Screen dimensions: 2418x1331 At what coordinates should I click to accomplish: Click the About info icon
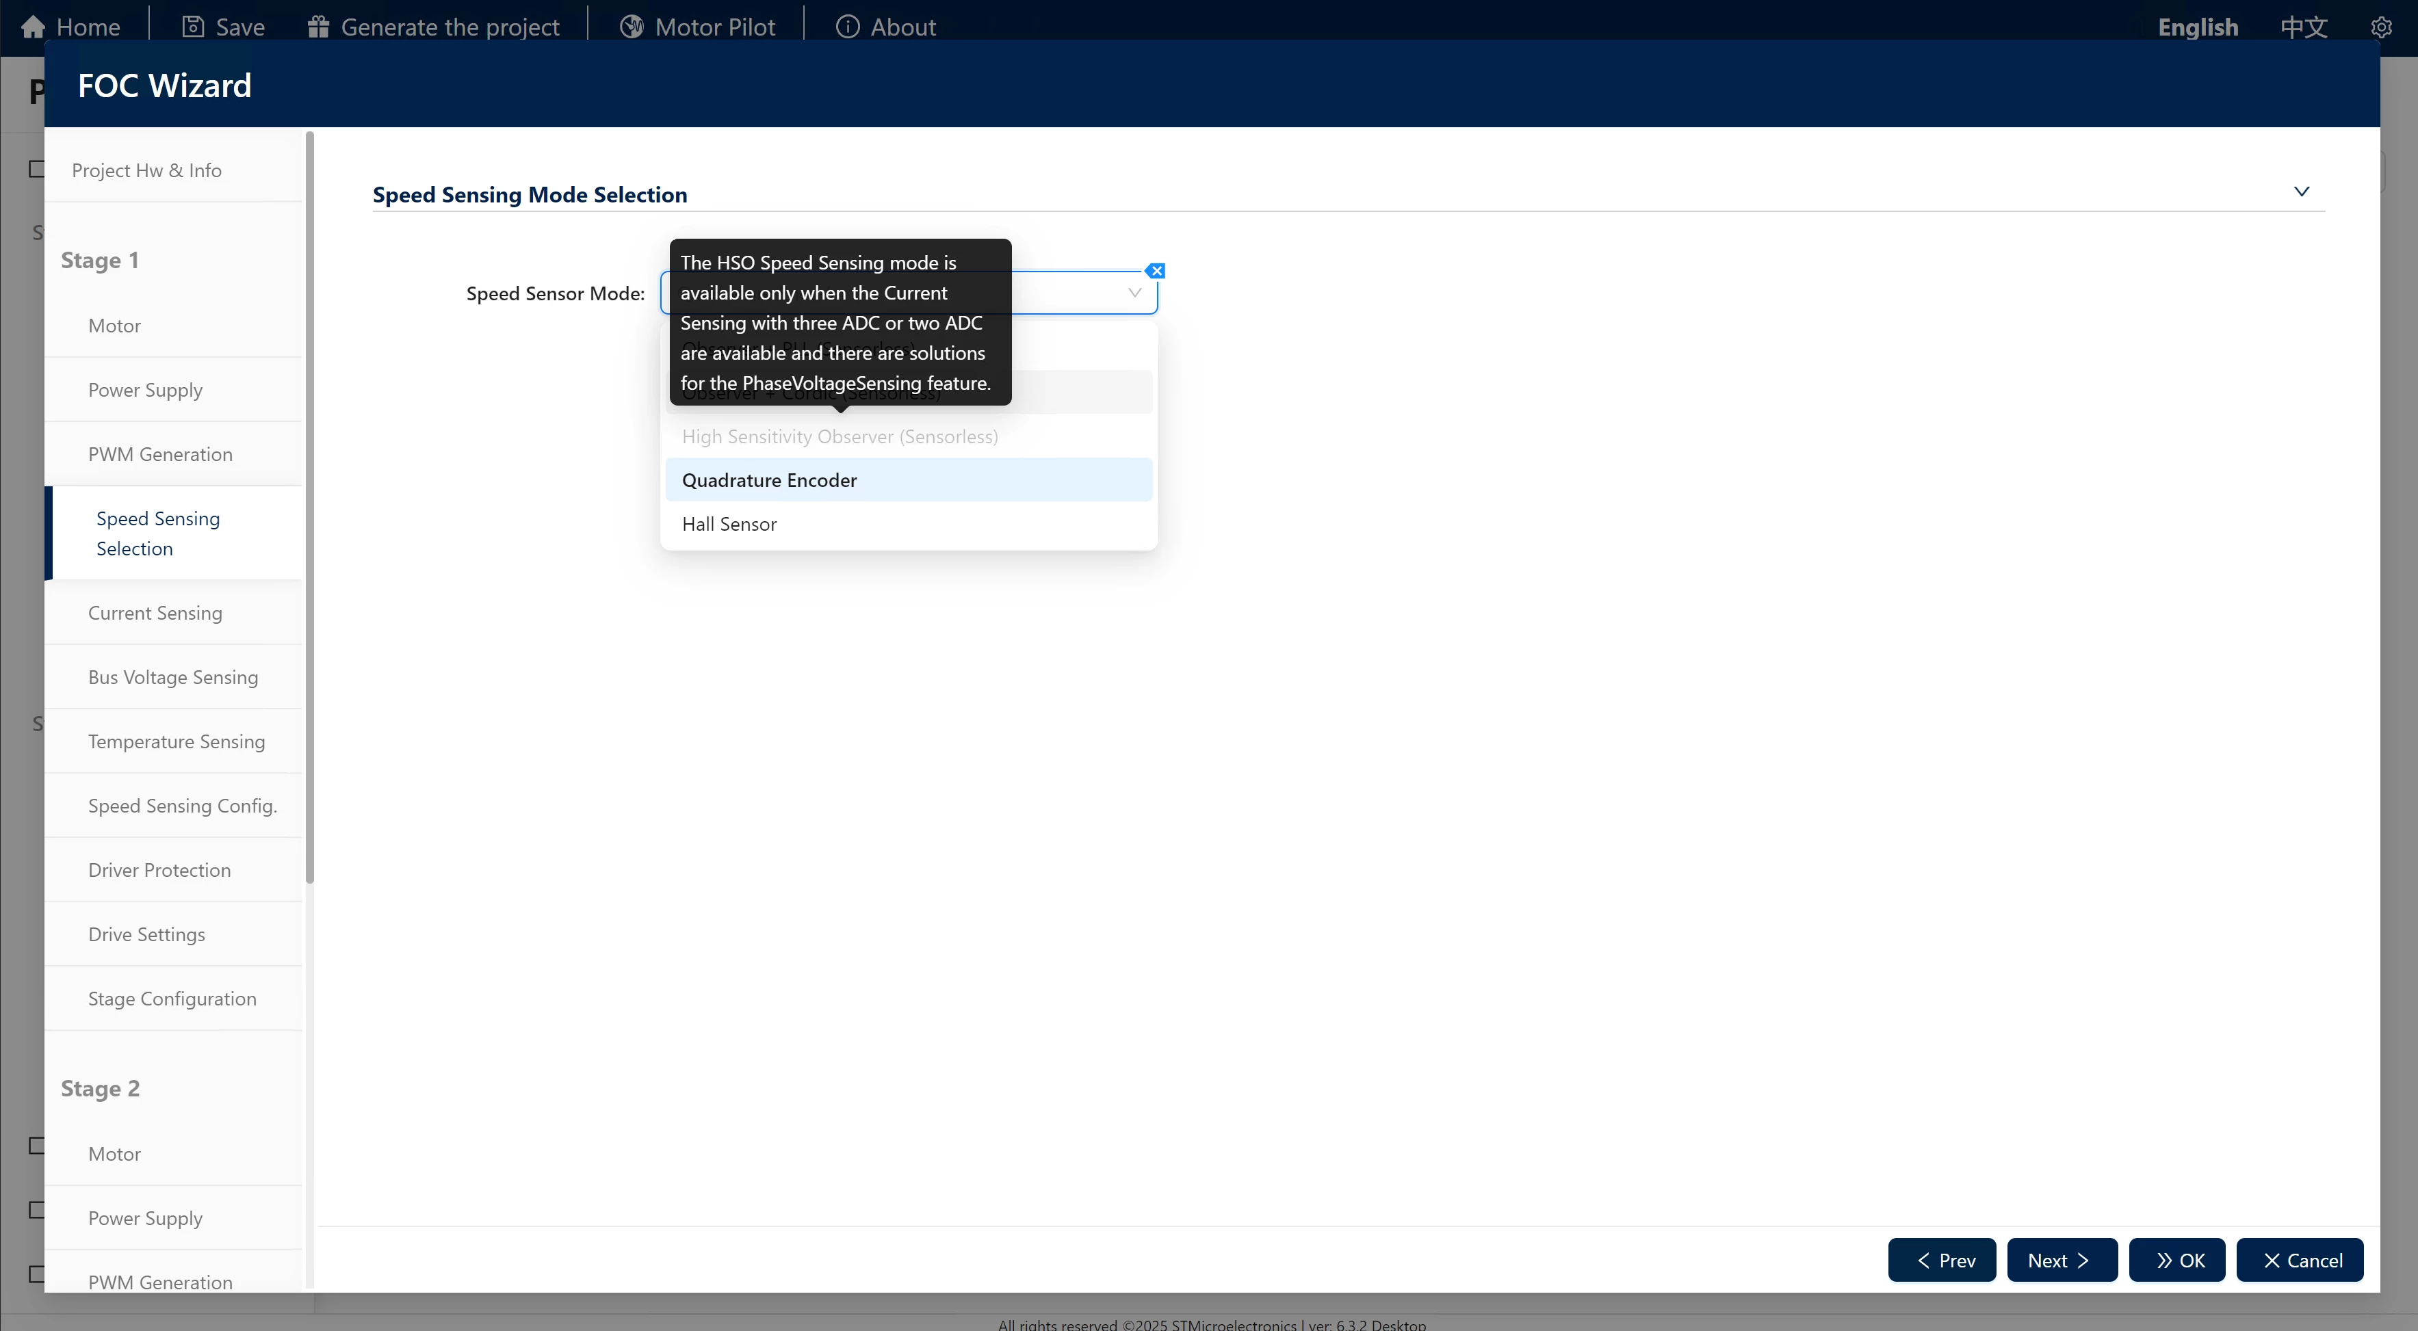(848, 27)
